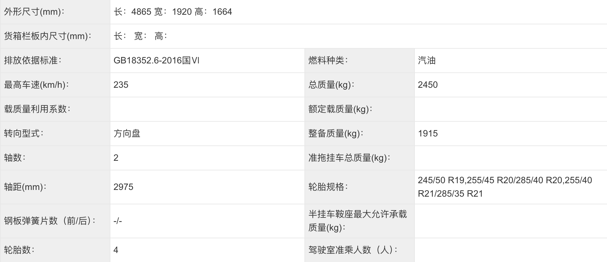Select the total mass value 2450

tap(428, 85)
